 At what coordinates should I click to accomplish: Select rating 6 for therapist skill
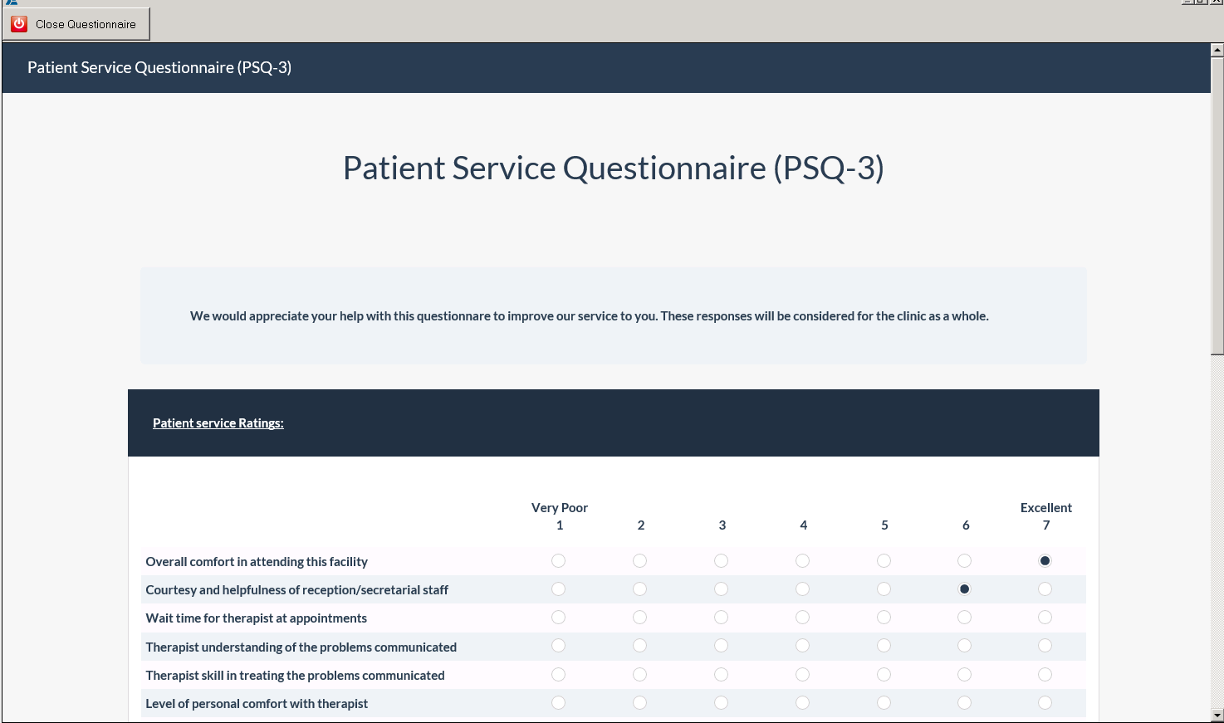click(964, 674)
